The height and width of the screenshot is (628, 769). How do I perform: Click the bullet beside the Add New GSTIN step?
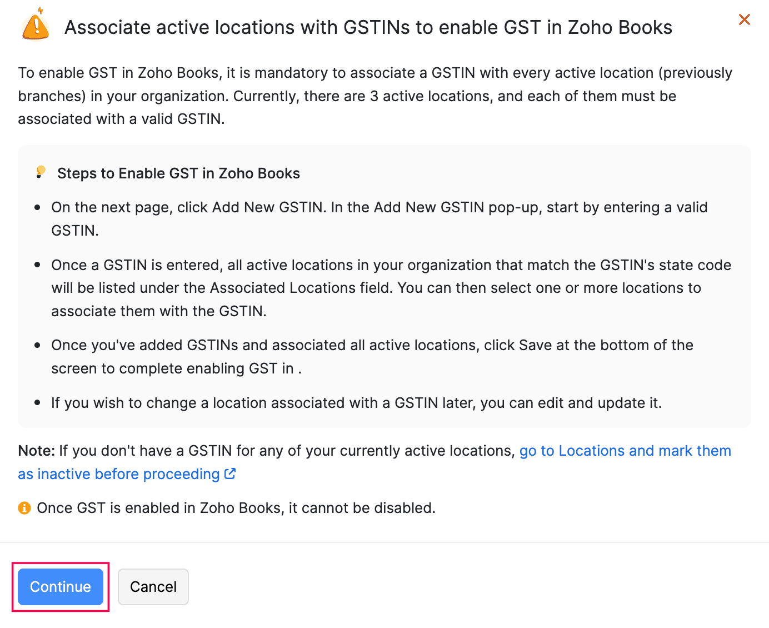(x=37, y=207)
